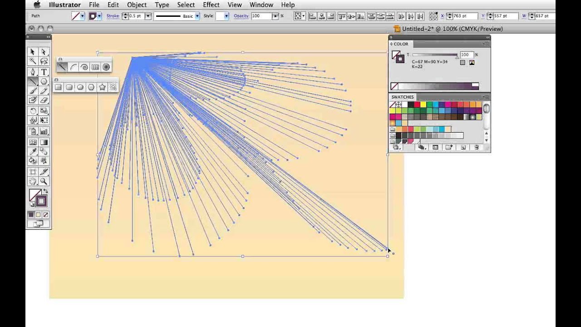Pick the red swatch in Swatches panel
This screenshot has height=327, width=581.
417,105
